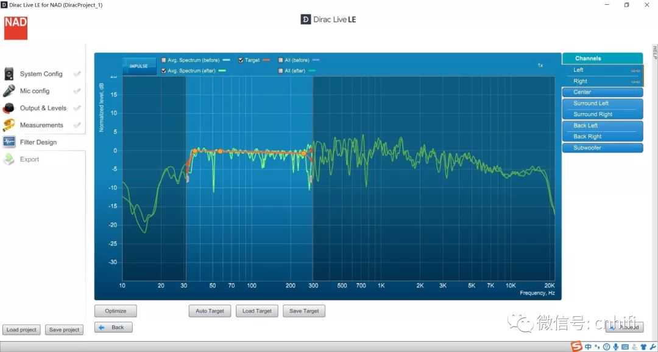The image size is (658, 352).
Task: Enable the All (before) checkbox
Action: tap(280, 60)
